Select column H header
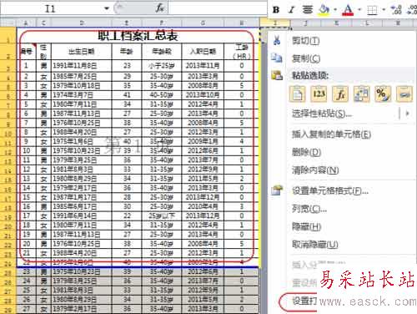This screenshot has height=314, width=417. click(242, 23)
